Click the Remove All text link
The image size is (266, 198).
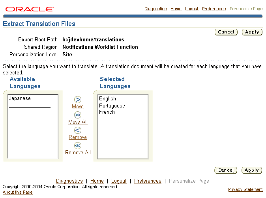(x=78, y=152)
